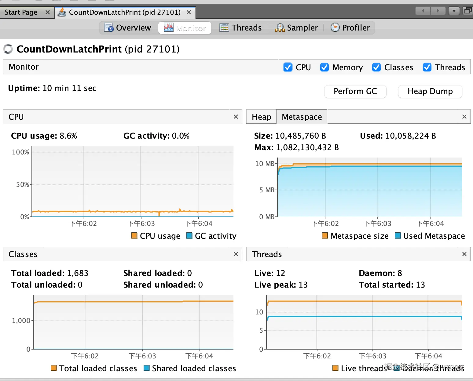Open the Profiler tab
This screenshot has height=381, width=473.
coord(350,28)
